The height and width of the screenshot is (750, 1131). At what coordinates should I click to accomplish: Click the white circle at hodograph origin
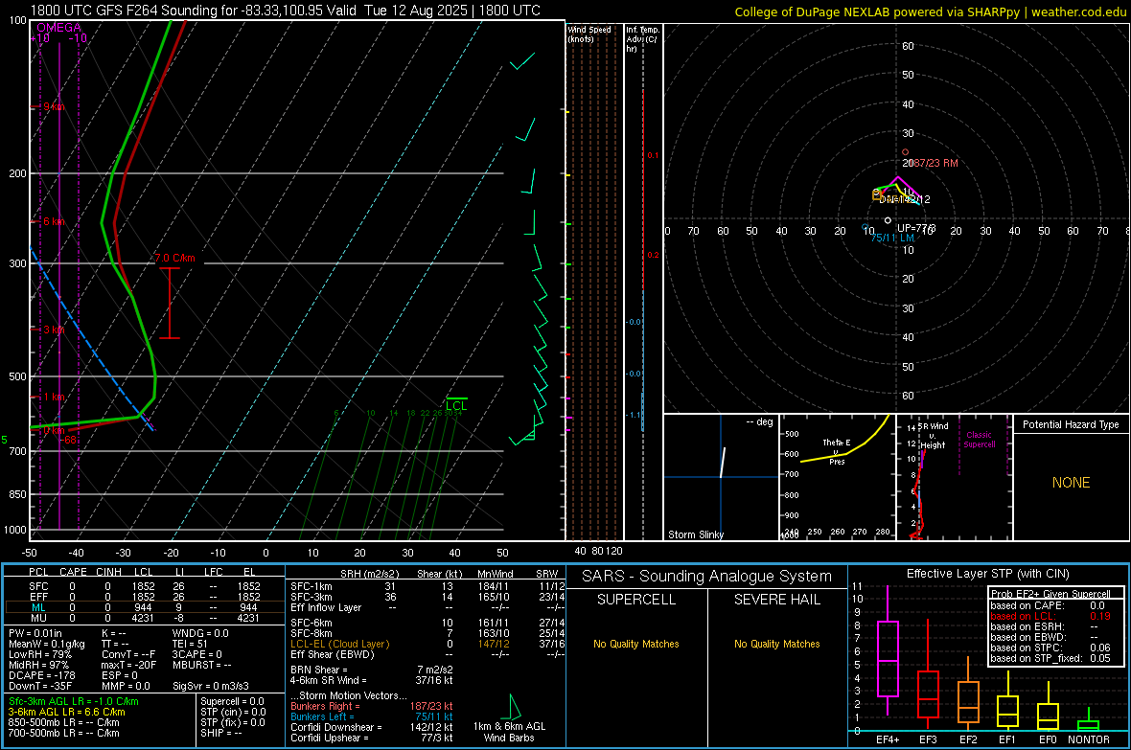click(888, 220)
